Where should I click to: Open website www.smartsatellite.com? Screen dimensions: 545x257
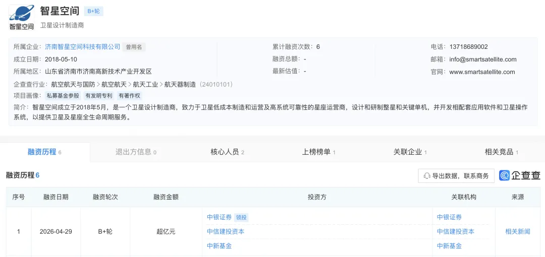click(x=482, y=72)
